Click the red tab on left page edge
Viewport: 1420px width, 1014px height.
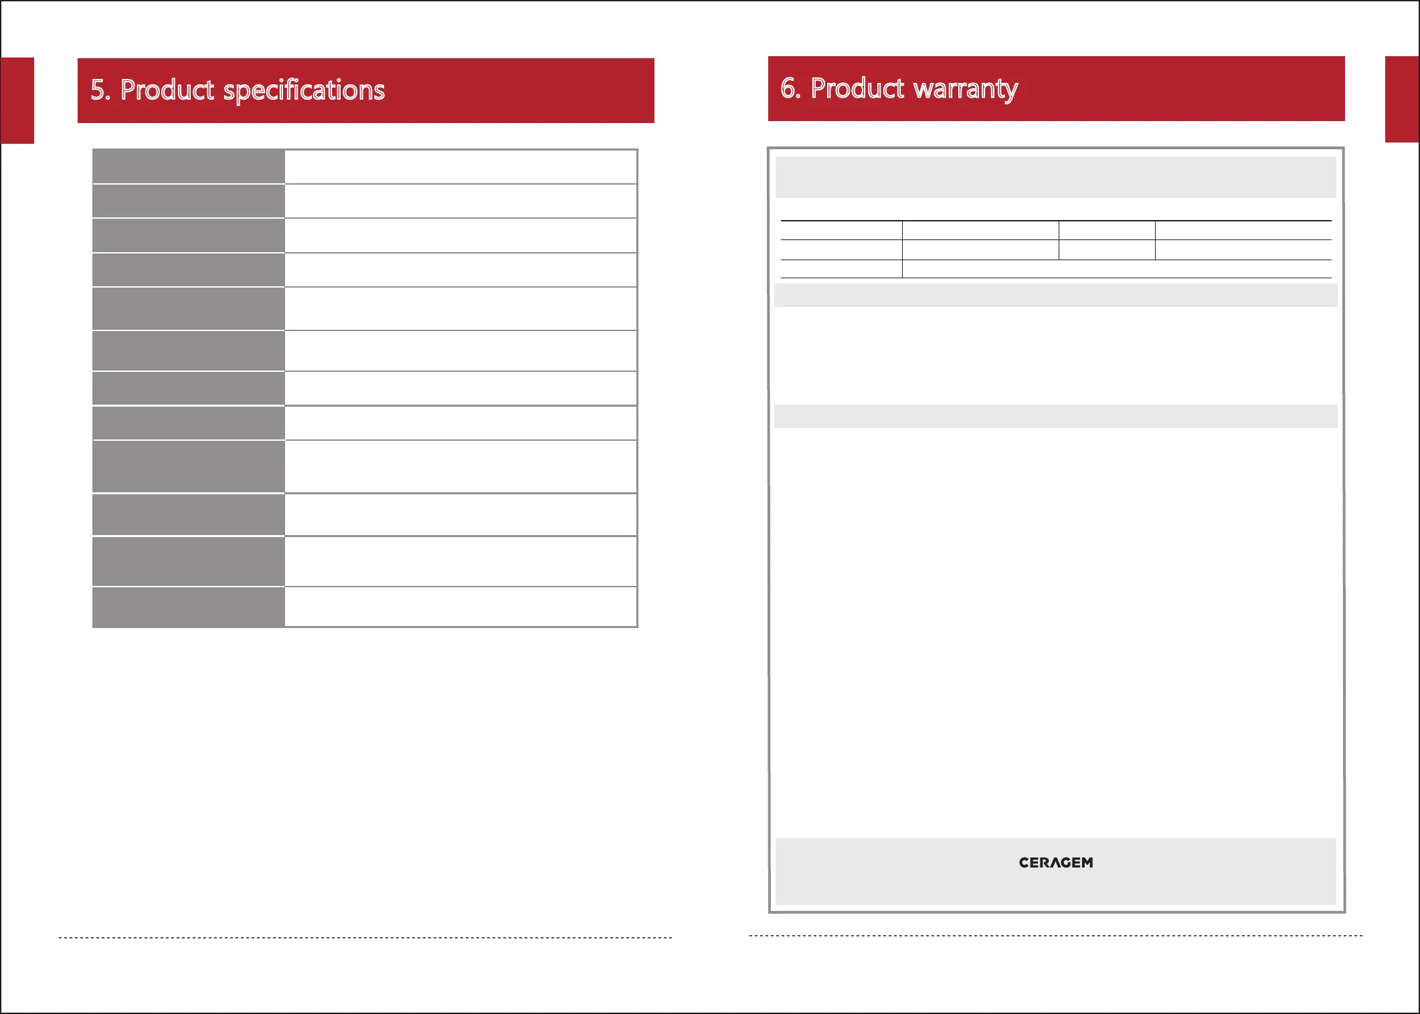17,100
